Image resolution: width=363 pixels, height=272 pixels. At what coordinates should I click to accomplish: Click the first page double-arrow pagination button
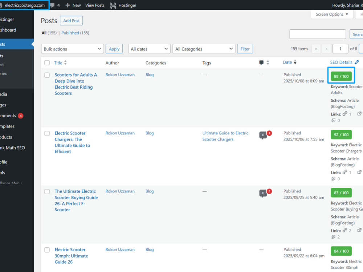[316, 49]
